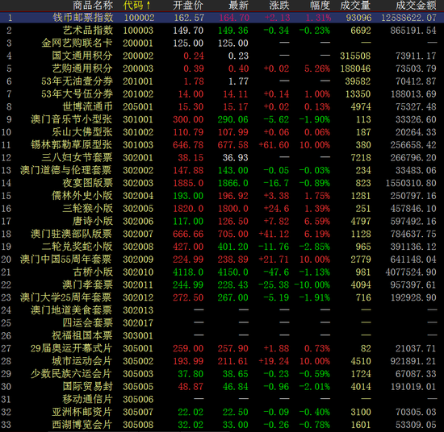Image resolution: width=444 pixels, height=432 pixels.
Task: Sort by 商品名称 column header
Action: click(93, 5)
